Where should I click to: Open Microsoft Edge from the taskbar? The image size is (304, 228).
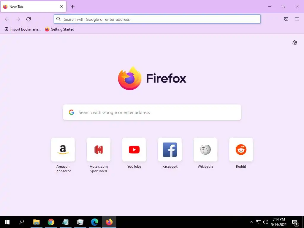click(x=95, y=222)
